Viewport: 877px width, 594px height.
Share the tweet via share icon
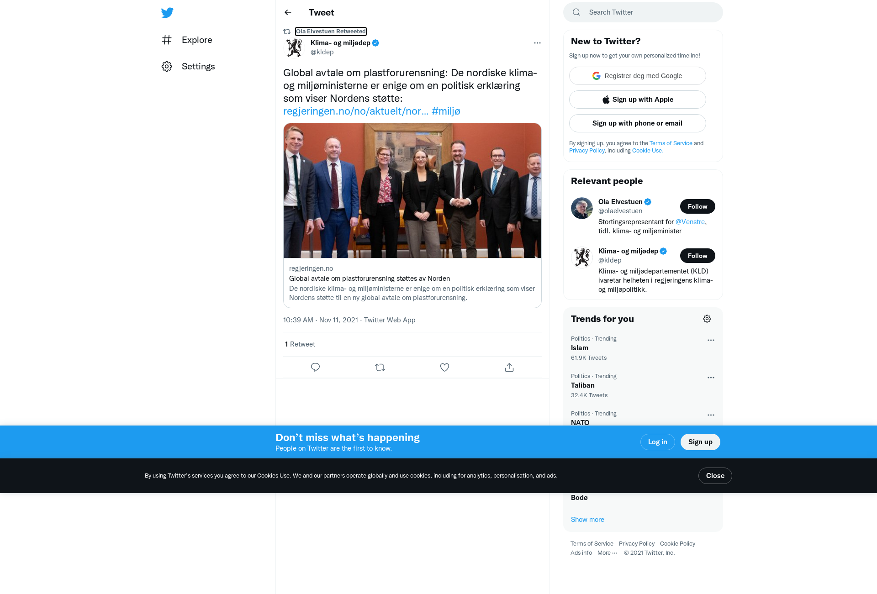[509, 367]
